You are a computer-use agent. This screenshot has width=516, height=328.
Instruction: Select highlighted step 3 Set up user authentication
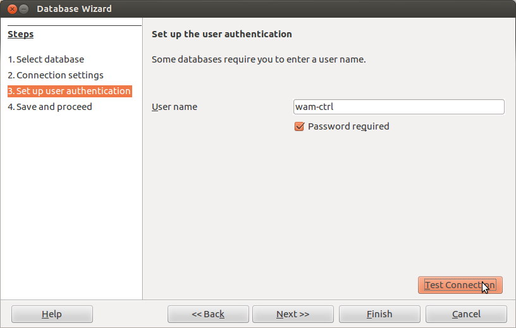pyautogui.click(x=70, y=91)
